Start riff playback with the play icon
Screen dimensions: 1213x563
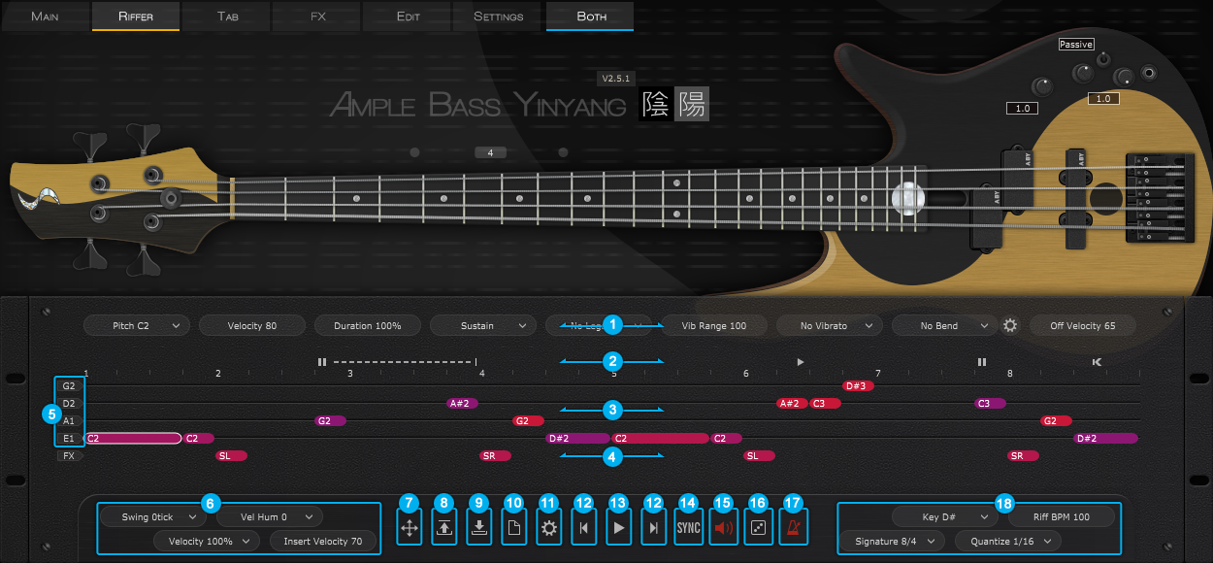pyautogui.click(x=618, y=528)
